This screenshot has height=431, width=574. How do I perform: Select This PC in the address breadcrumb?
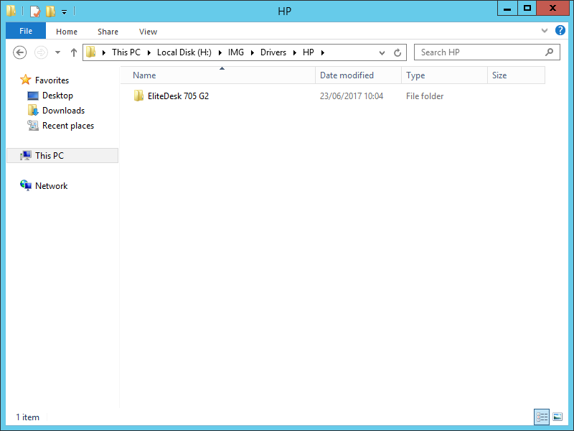pos(126,52)
